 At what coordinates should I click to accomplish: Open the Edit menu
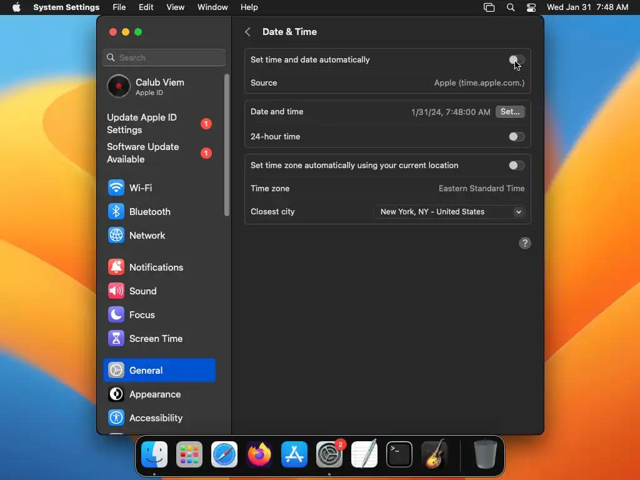(x=146, y=7)
